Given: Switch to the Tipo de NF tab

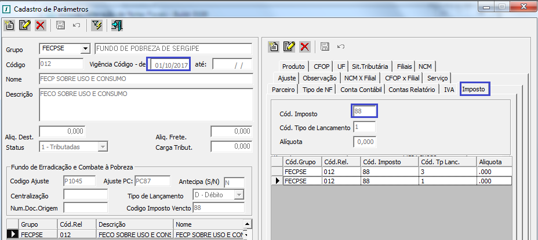Looking at the screenshot, I should pyautogui.click(x=318, y=90).
